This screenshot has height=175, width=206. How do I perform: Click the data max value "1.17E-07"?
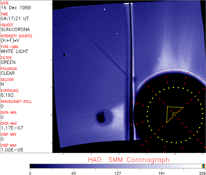pos(11,128)
